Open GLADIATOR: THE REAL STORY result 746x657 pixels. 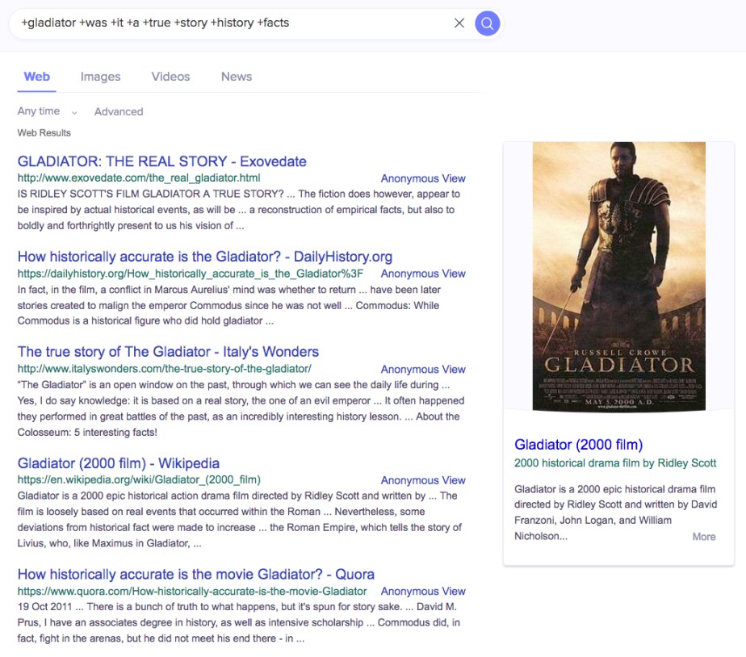(161, 161)
